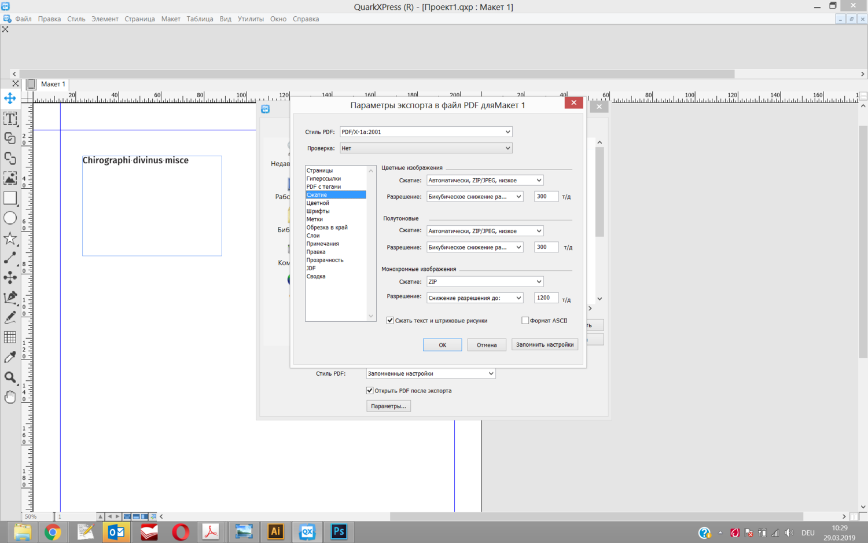Image resolution: width=868 pixels, height=543 pixels.
Task: Click the Запомнить настройки button
Action: coord(544,345)
